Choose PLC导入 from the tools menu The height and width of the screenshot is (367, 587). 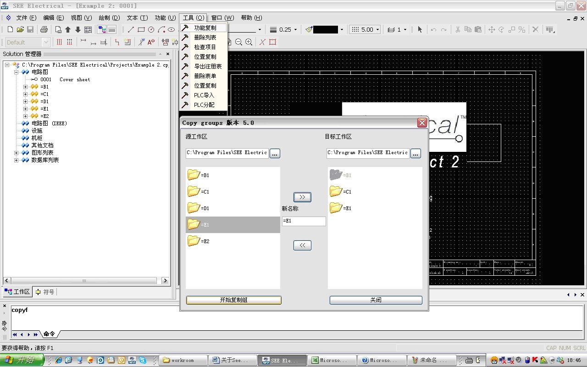point(204,95)
